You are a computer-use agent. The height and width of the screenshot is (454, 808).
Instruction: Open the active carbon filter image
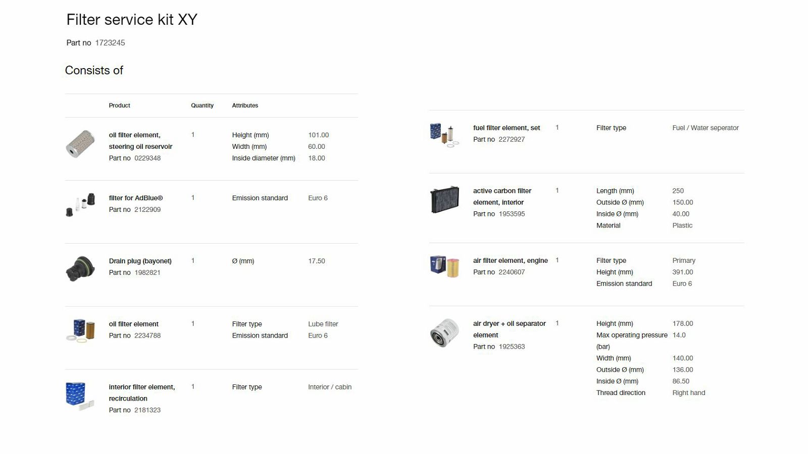(444, 199)
